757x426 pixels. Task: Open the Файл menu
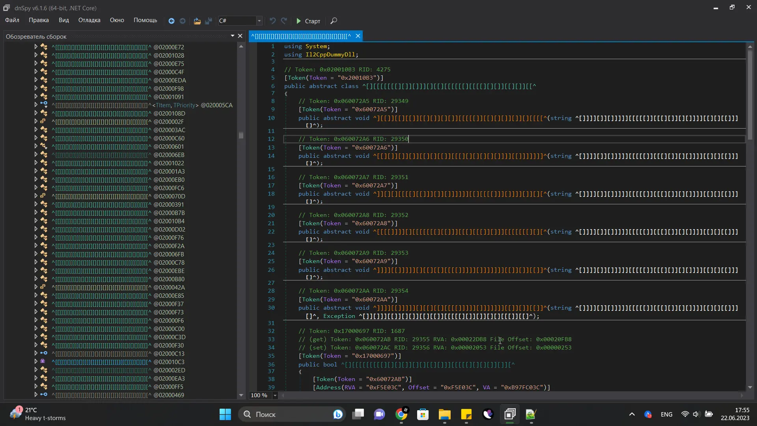(x=12, y=20)
